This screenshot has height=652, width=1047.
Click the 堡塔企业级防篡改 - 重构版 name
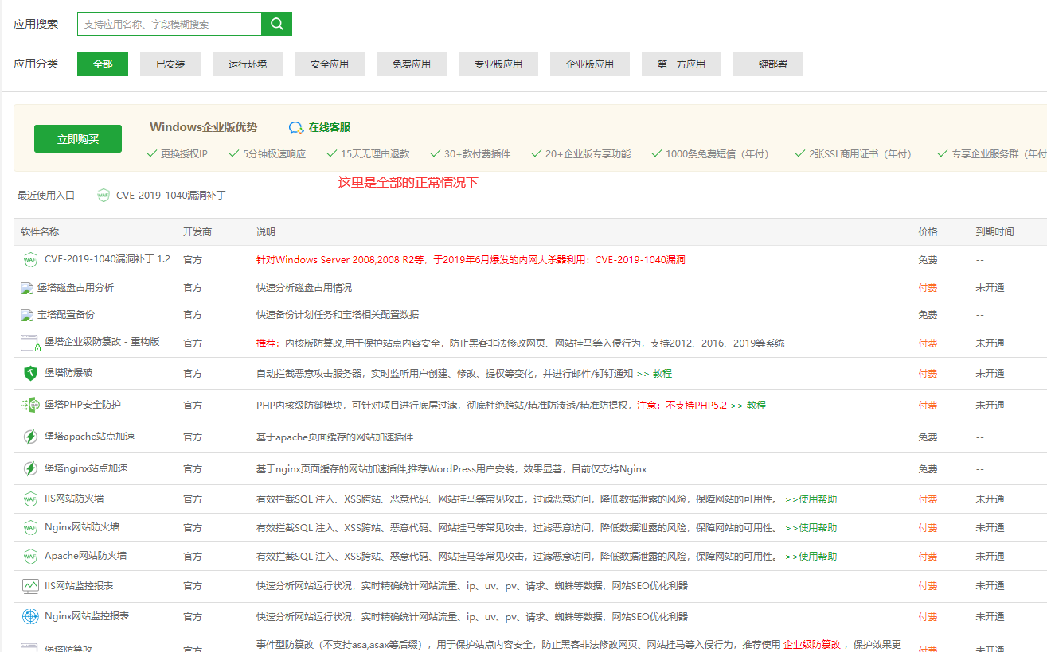[x=102, y=342]
